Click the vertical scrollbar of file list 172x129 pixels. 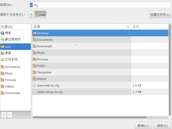(170, 70)
